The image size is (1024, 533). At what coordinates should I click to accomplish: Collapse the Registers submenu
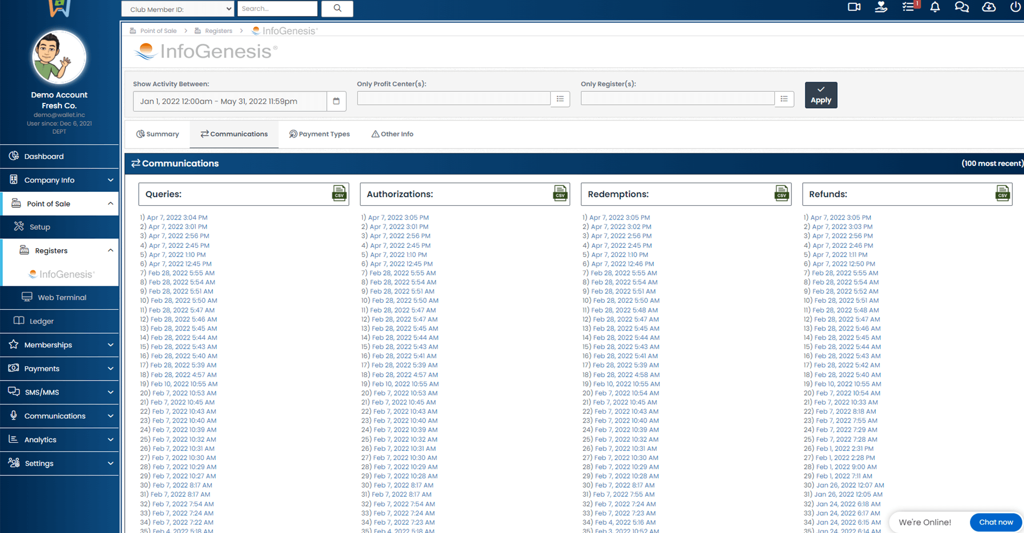(x=110, y=251)
